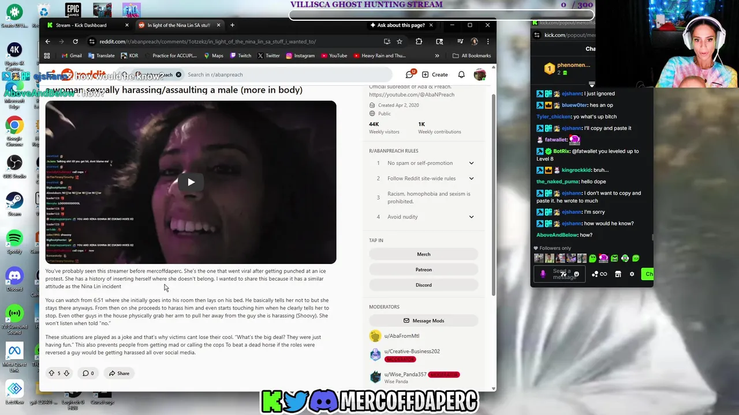Upvote the Reddit post

pos(51,373)
